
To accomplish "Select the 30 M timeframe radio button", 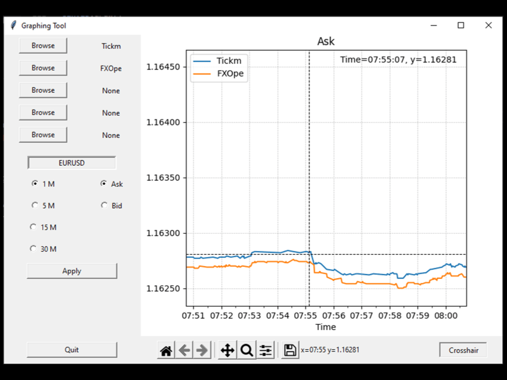I will click(33, 248).
